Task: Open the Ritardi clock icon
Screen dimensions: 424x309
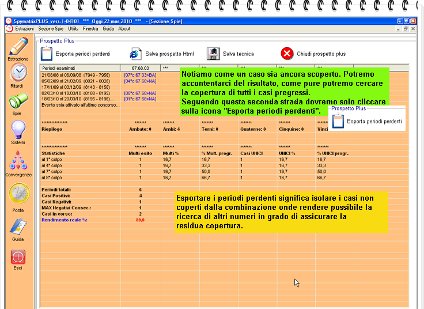Action: [18, 72]
